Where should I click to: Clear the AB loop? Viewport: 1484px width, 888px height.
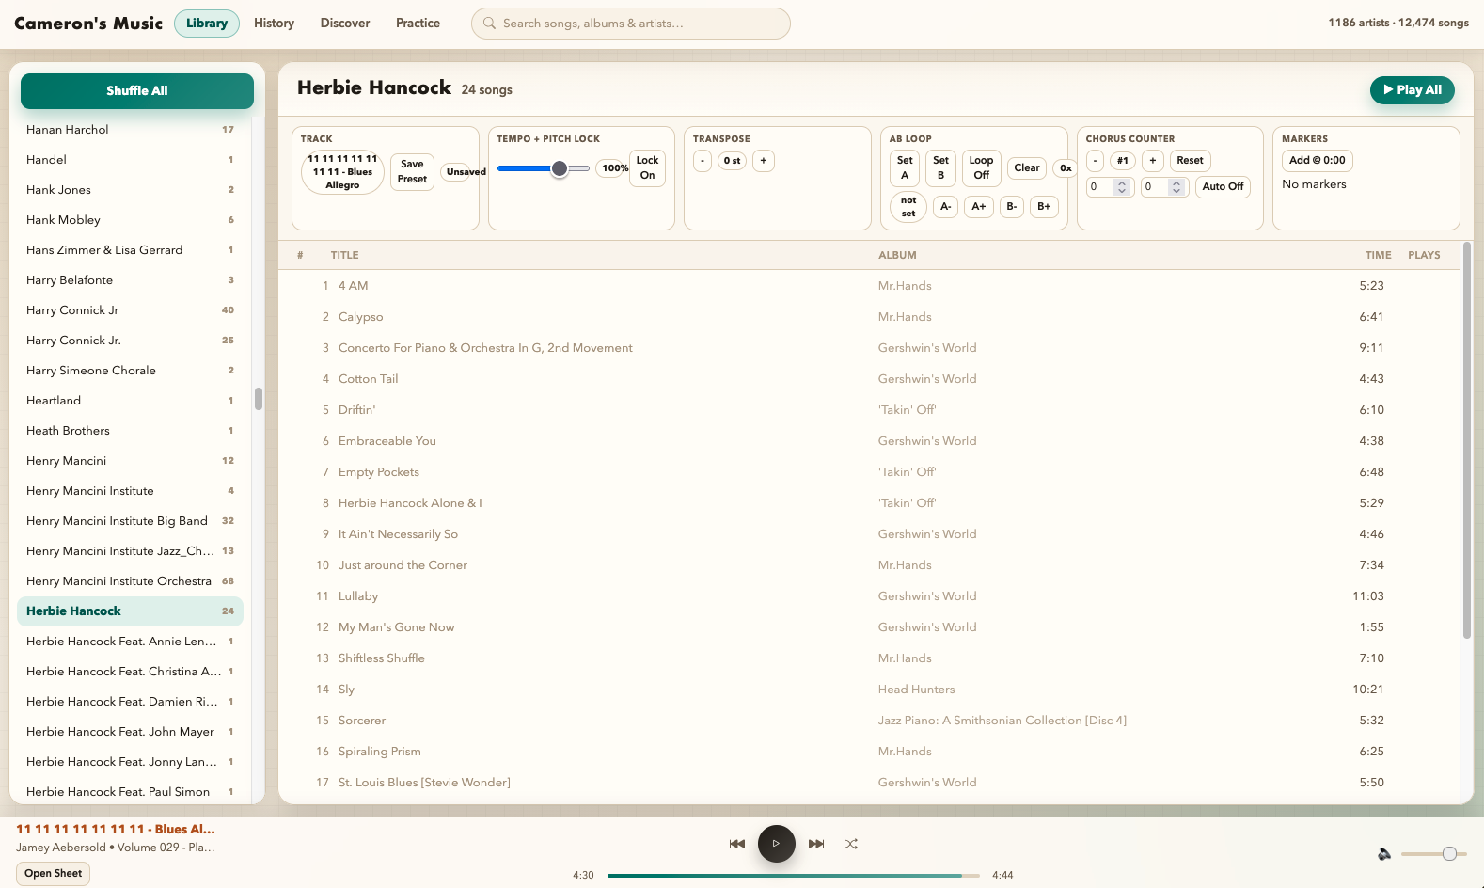click(1027, 168)
